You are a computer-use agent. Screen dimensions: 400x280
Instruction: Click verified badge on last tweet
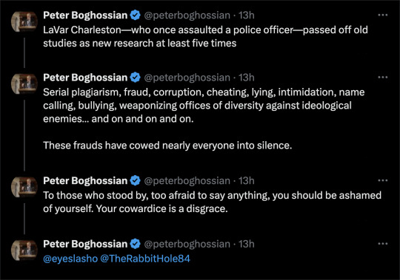coord(136,244)
